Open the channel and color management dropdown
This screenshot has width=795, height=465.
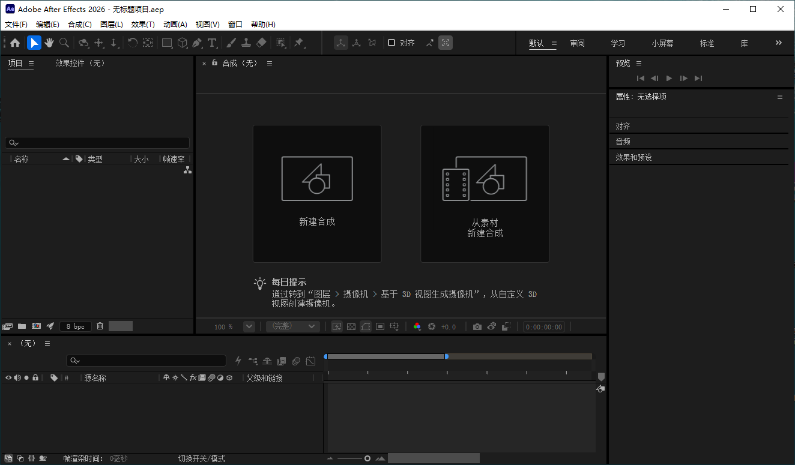pyautogui.click(x=417, y=326)
